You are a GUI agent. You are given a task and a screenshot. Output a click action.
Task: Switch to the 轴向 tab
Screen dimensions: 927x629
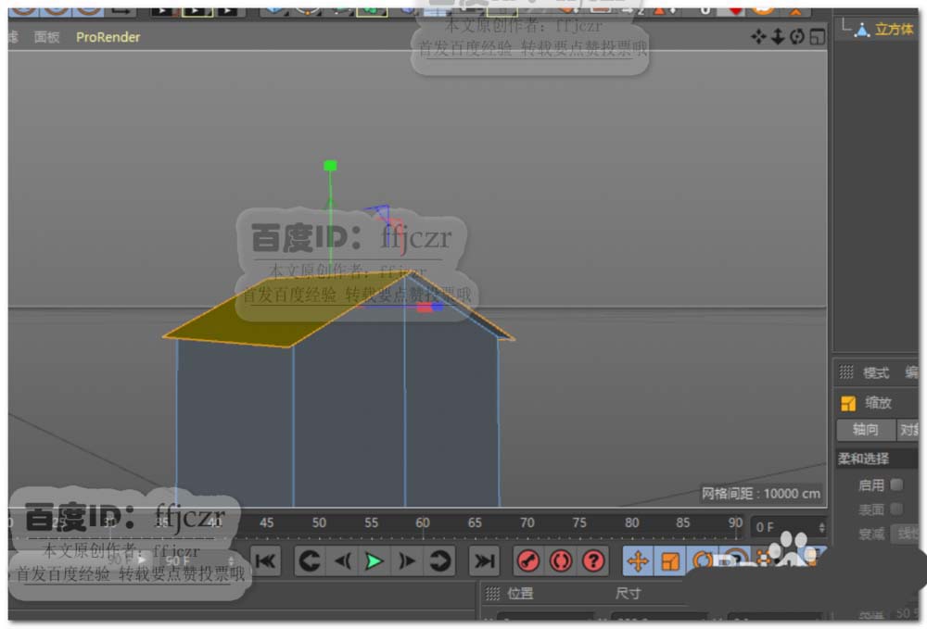point(865,430)
